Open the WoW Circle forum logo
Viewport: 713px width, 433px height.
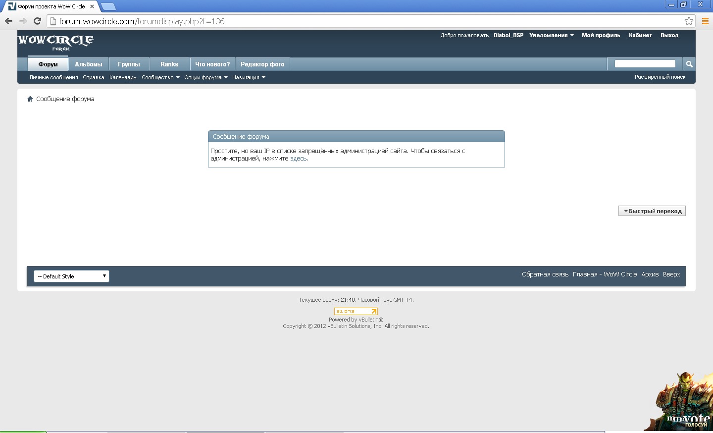click(55, 42)
